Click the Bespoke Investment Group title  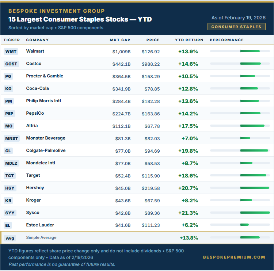[56, 11]
